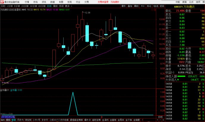
Task: Click the 复权 toolbar button
Action: coord(124,6)
